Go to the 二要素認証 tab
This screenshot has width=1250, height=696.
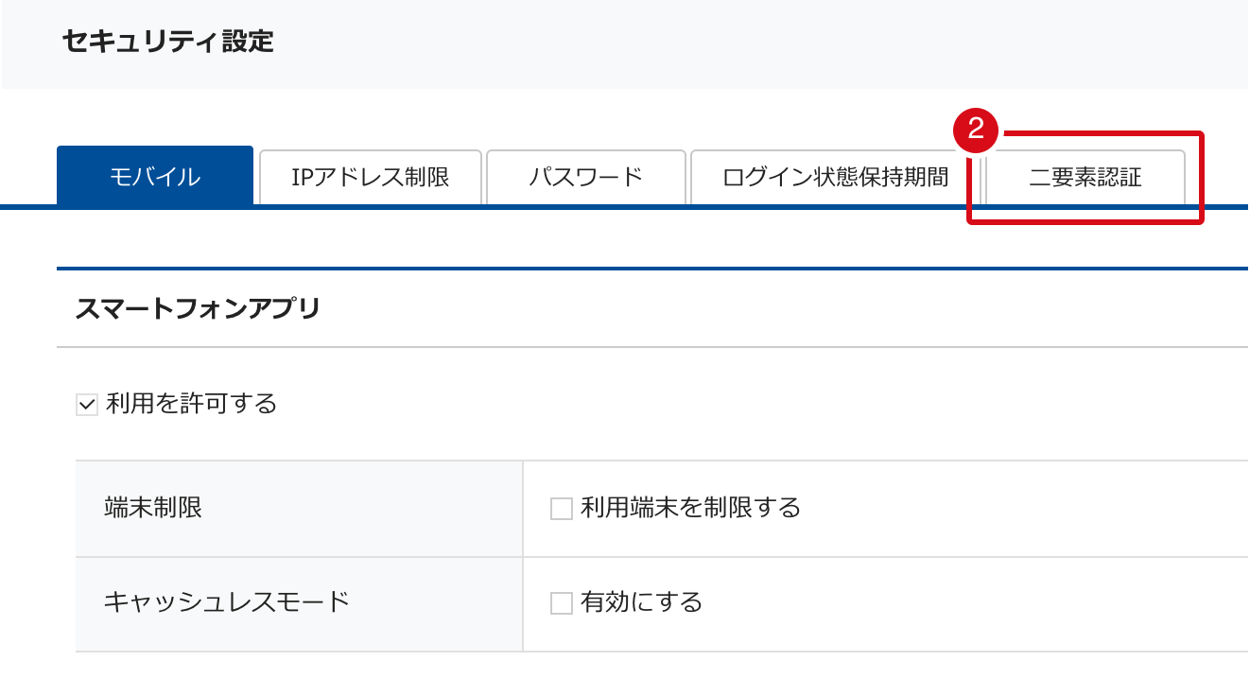click(1085, 177)
